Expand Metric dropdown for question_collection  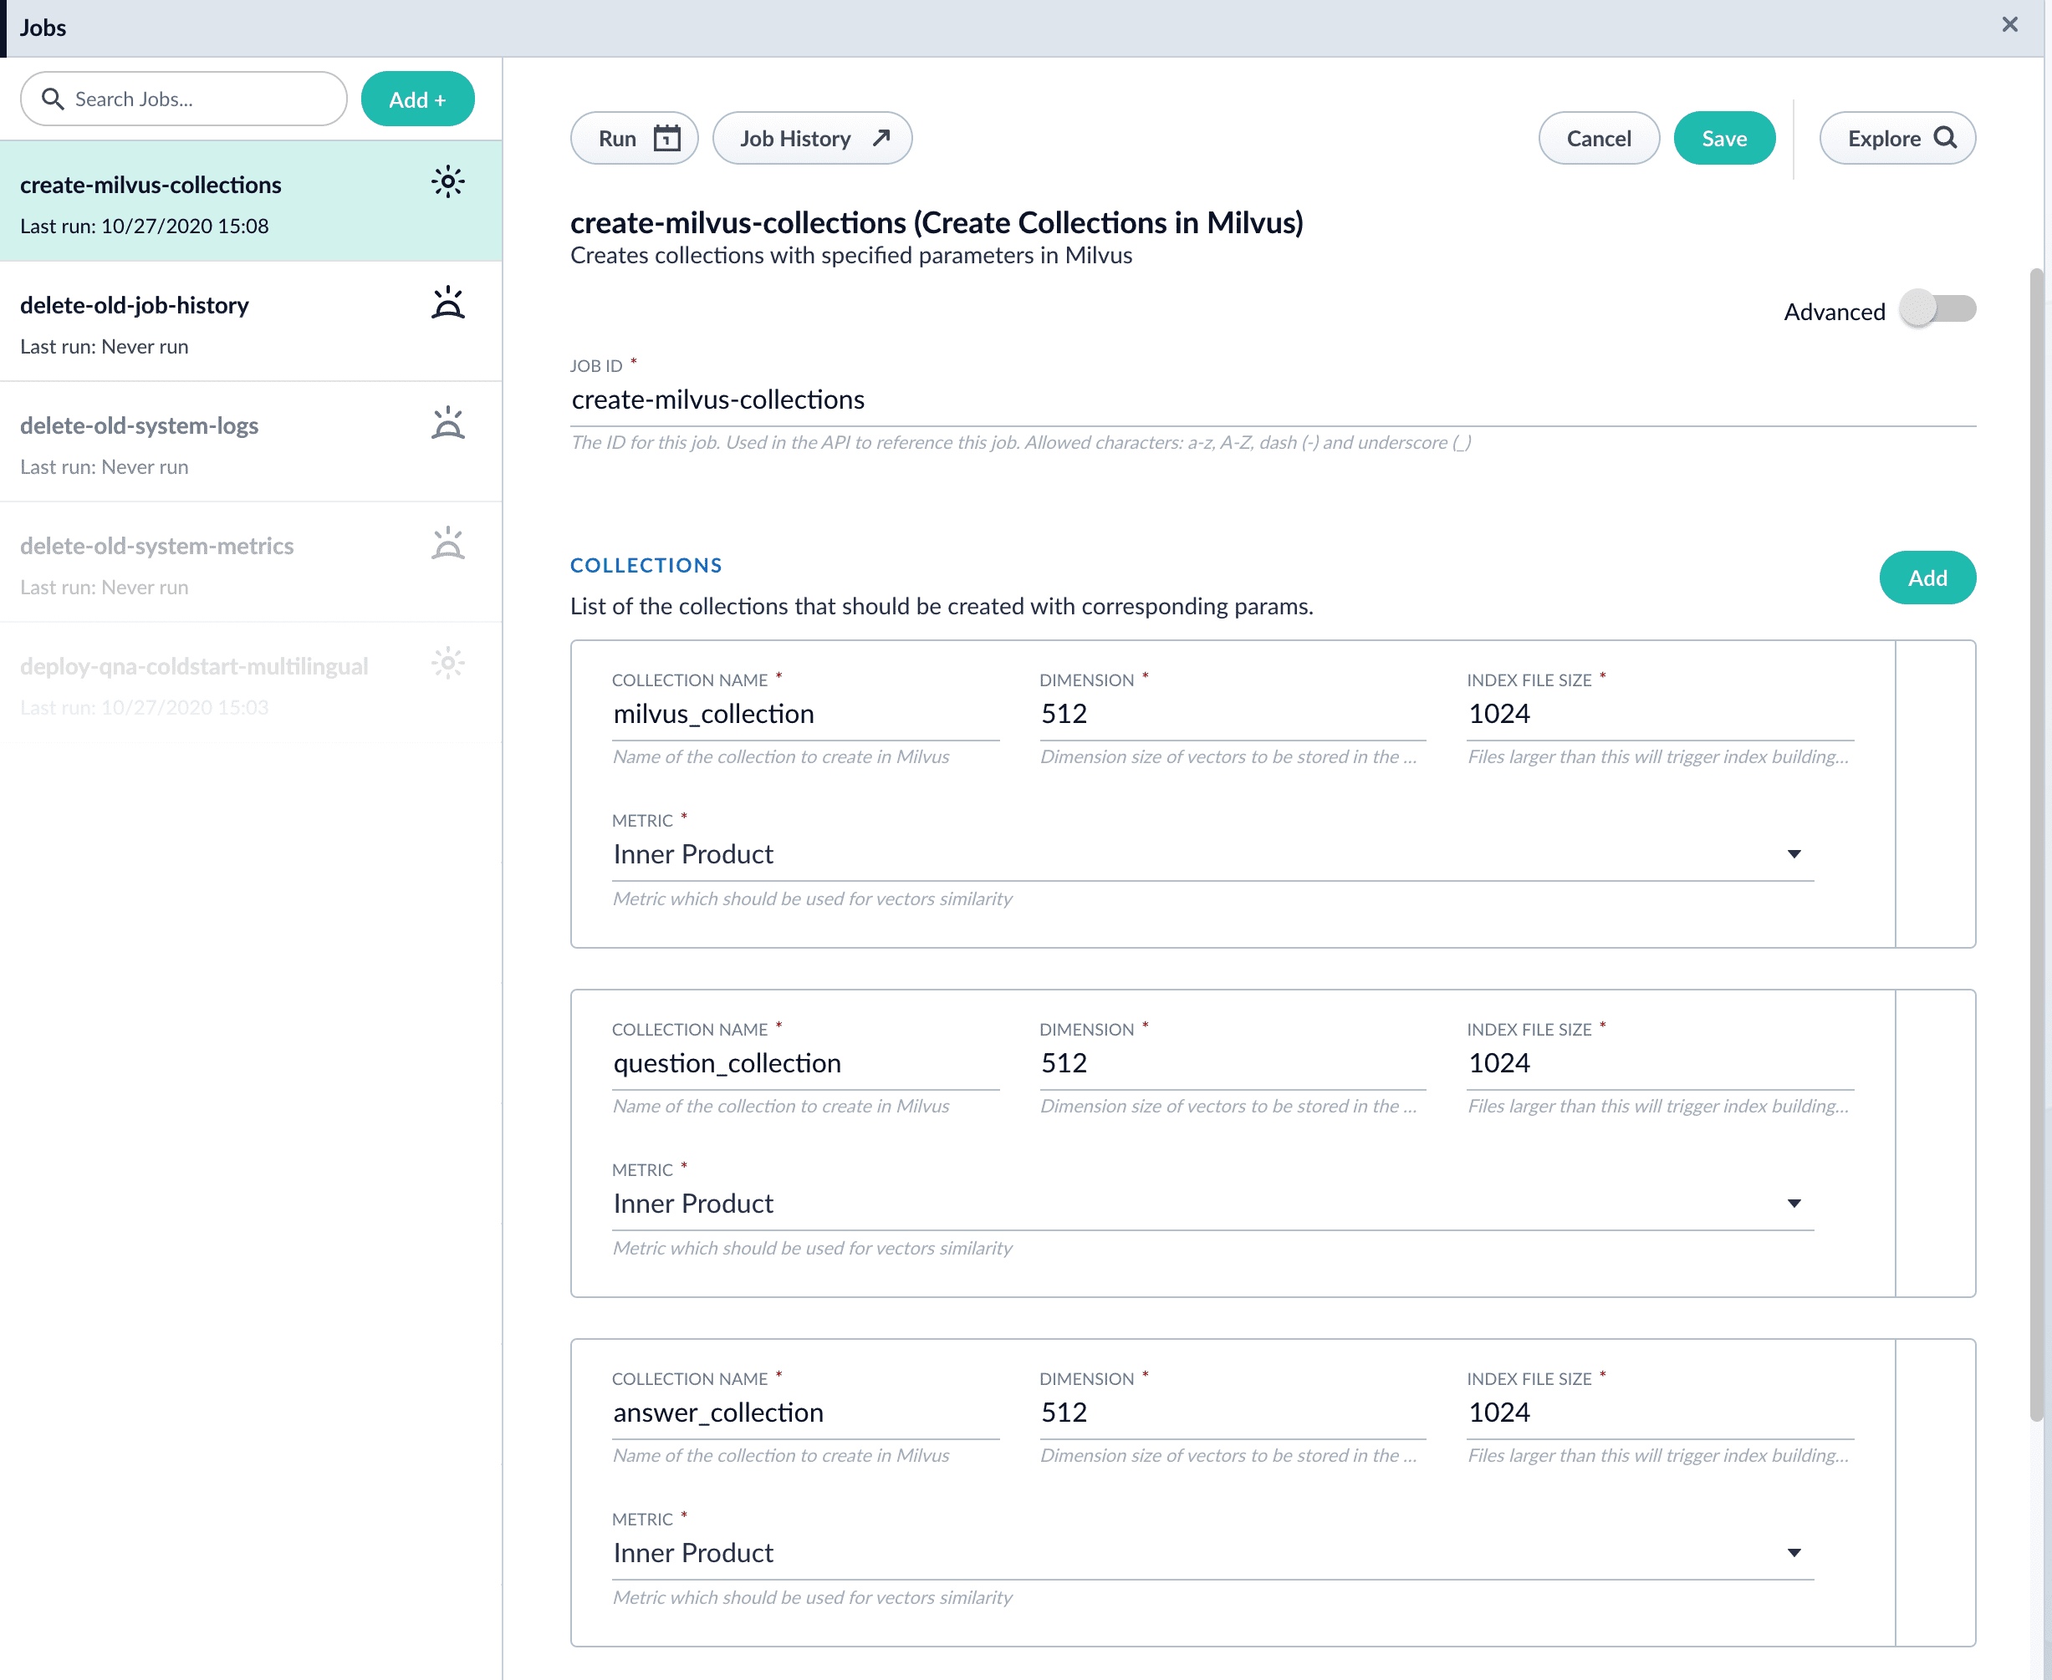click(1794, 1204)
